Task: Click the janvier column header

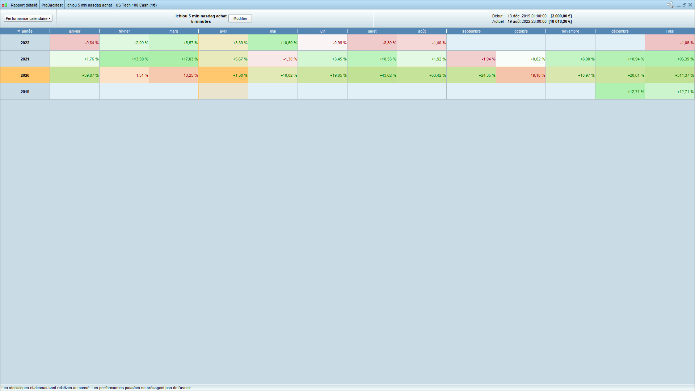Action: 75,31
